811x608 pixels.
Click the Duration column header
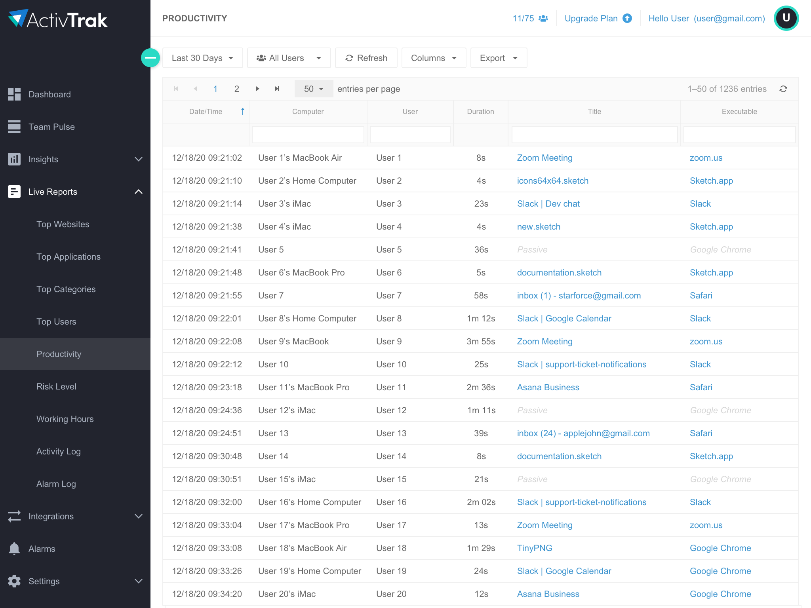click(x=480, y=112)
